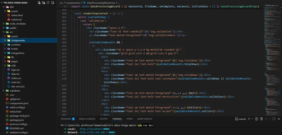Collapse the src folder chevron
Image resolution: width=282 pixels, height=135 pixels.
(x=3, y=32)
